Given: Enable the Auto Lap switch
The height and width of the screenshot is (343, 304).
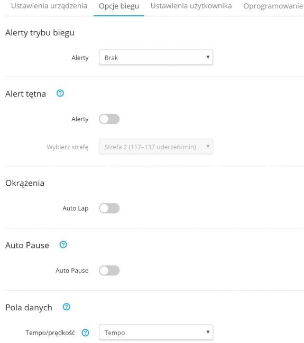Looking at the screenshot, I should coord(109,208).
